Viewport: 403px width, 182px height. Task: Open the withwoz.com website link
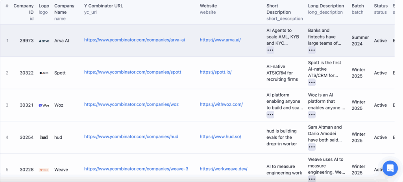221,105
